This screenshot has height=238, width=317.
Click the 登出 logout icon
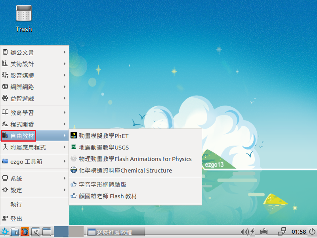tap(5, 218)
